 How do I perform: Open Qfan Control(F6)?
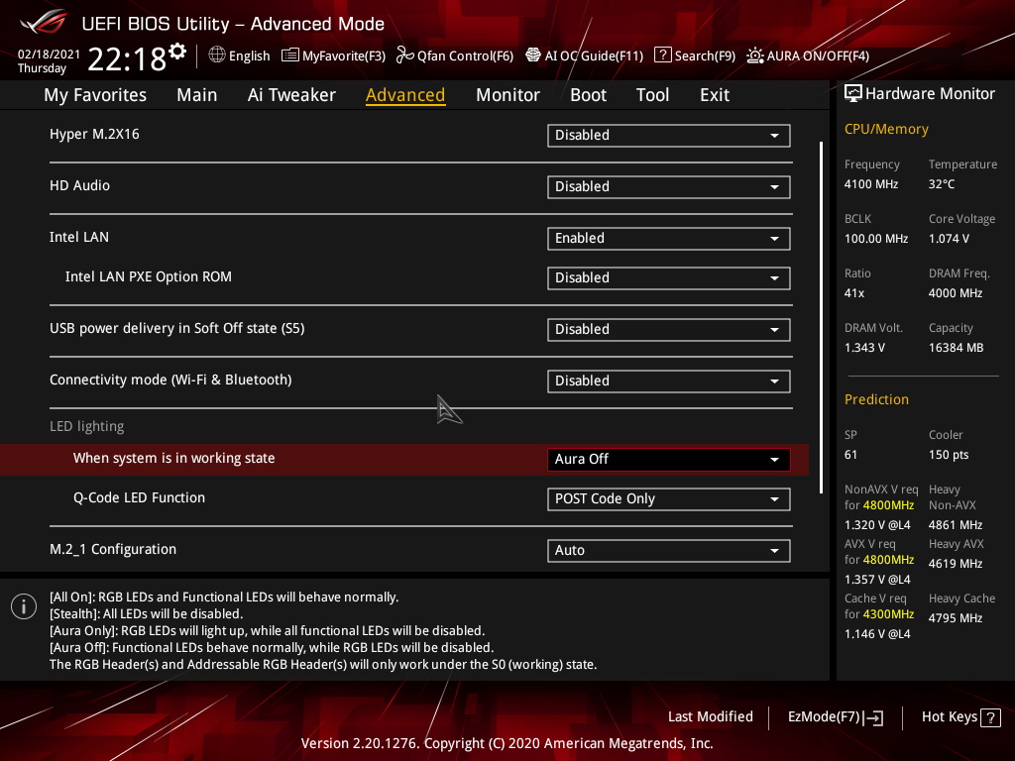click(x=454, y=55)
